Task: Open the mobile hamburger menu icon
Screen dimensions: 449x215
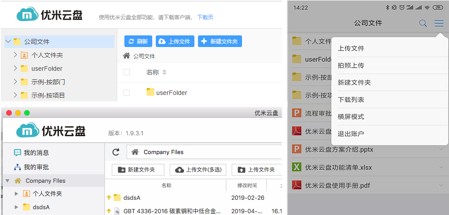Action: click(x=439, y=23)
